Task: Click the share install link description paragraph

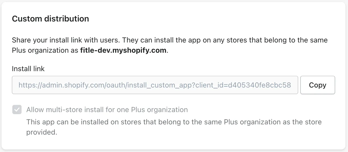Action: (x=169, y=45)
